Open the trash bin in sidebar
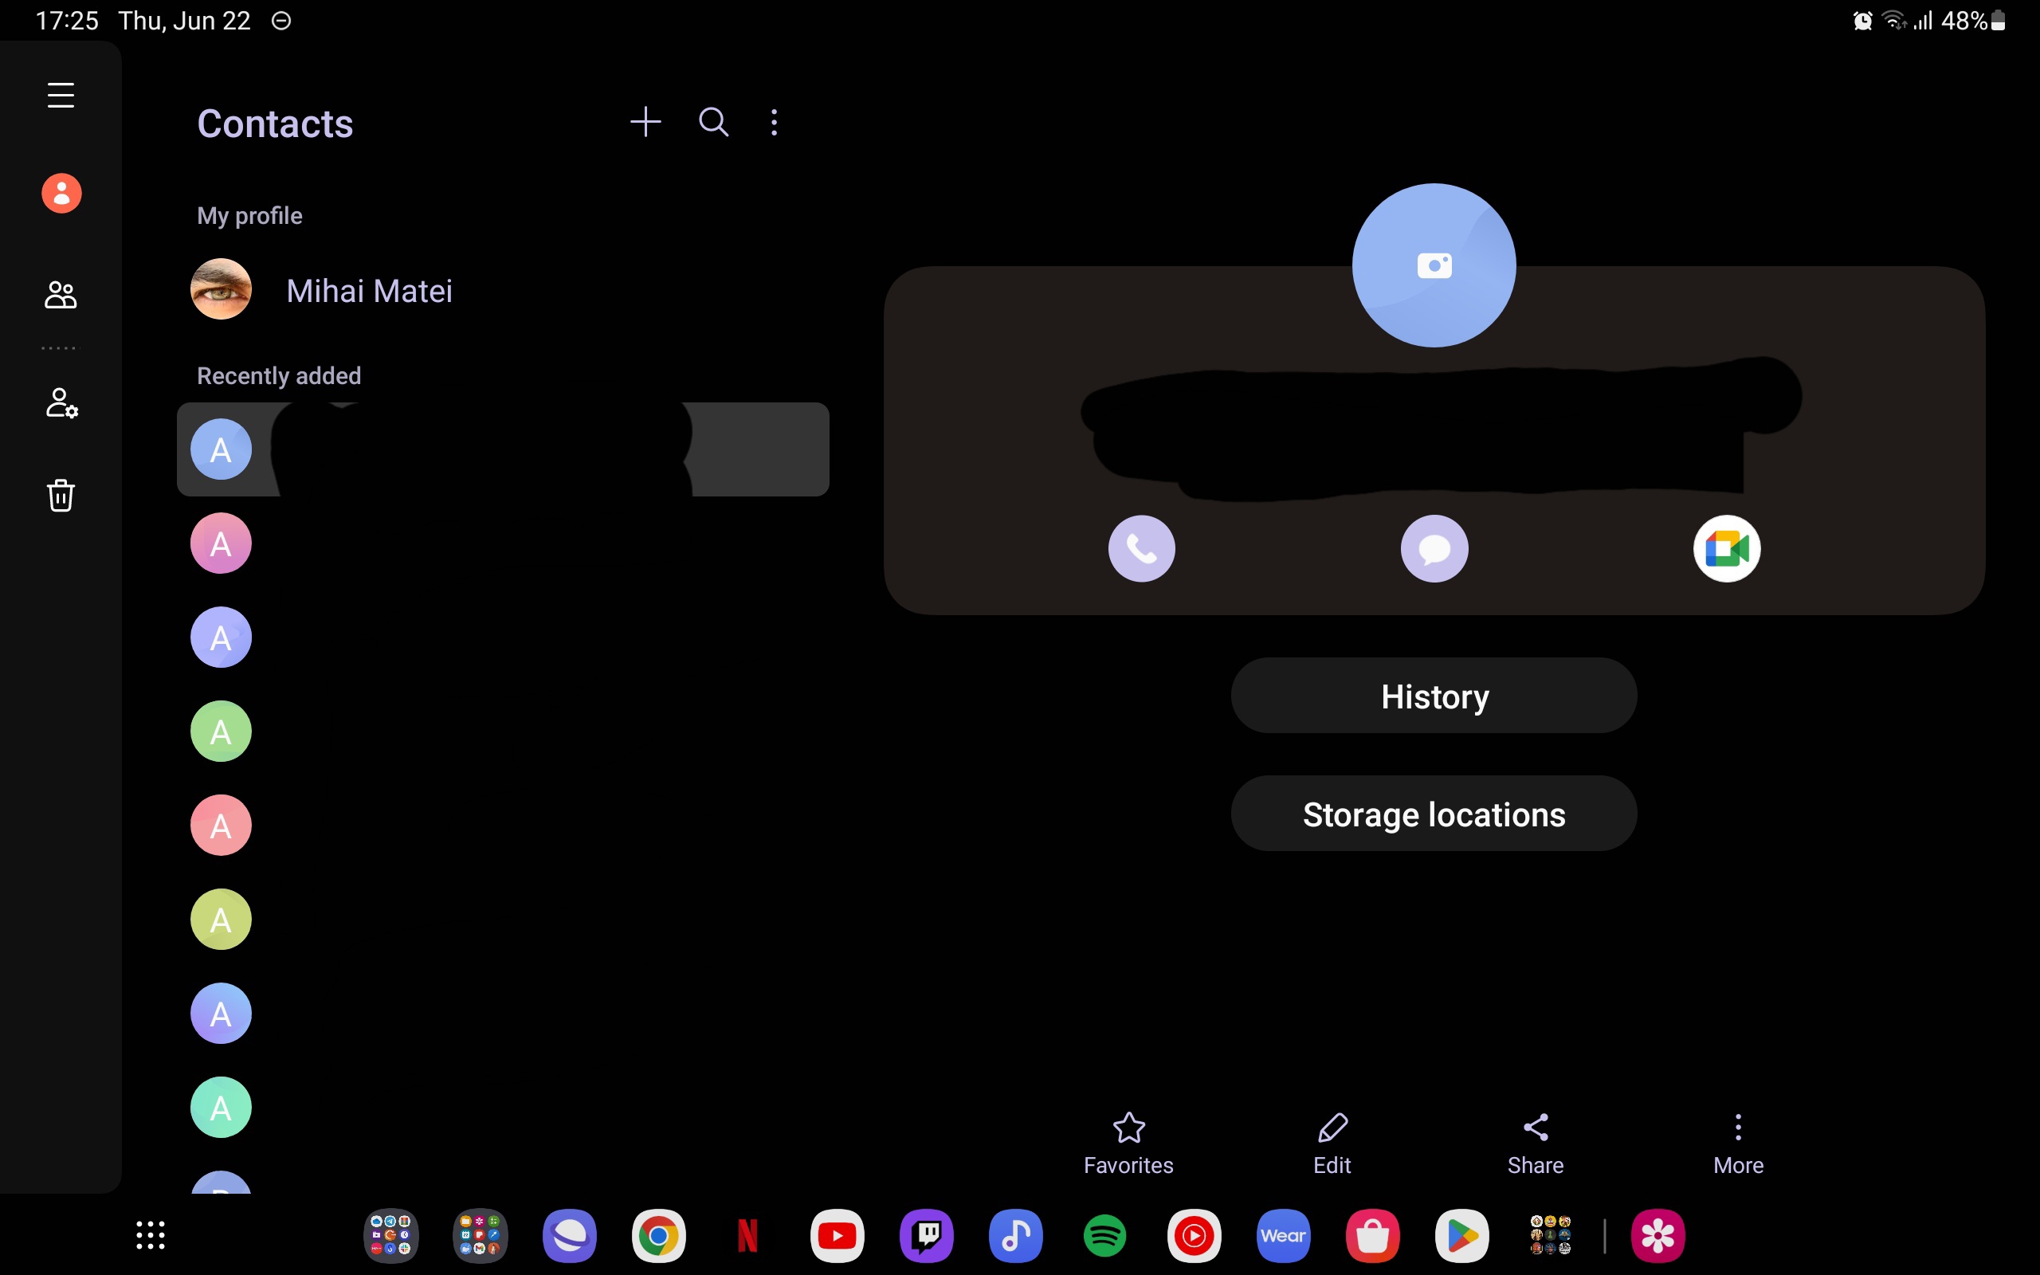This screenshot has height=1275, width=2040. tap(61, 495)
